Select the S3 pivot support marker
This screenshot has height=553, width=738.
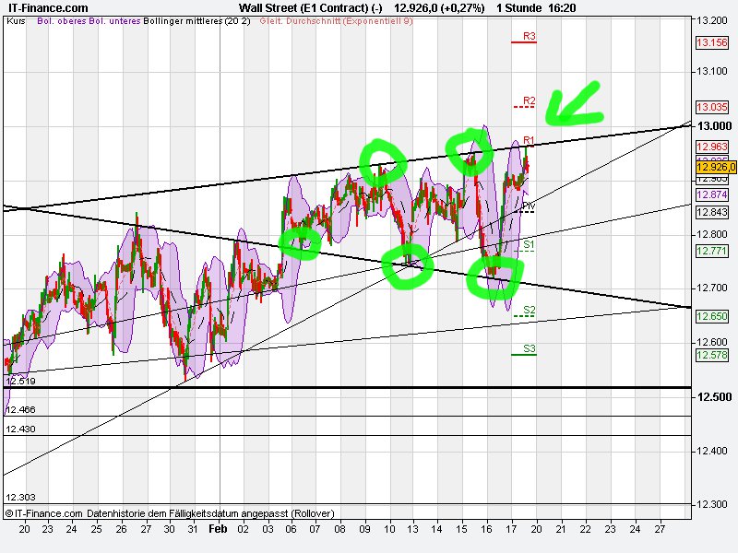tap(528, 350)
